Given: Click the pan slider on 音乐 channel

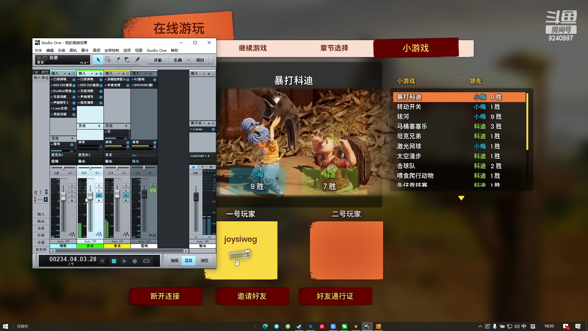Looking at the screenshot, I should tap(117, 168).
